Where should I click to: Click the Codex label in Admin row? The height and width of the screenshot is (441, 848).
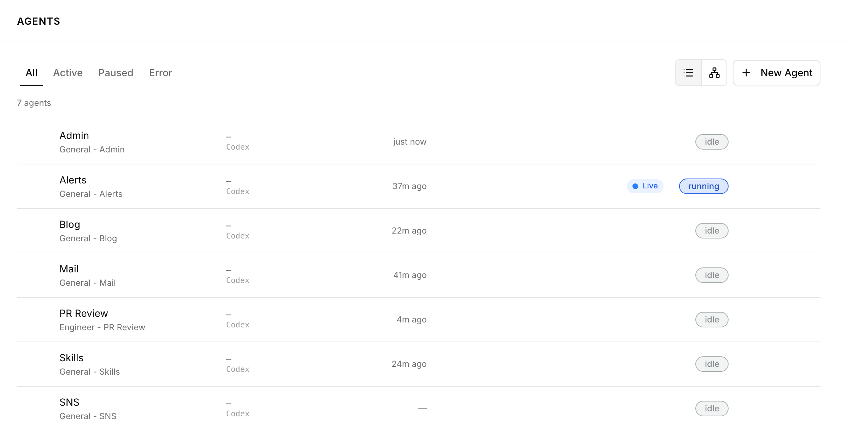coord(238,147)
